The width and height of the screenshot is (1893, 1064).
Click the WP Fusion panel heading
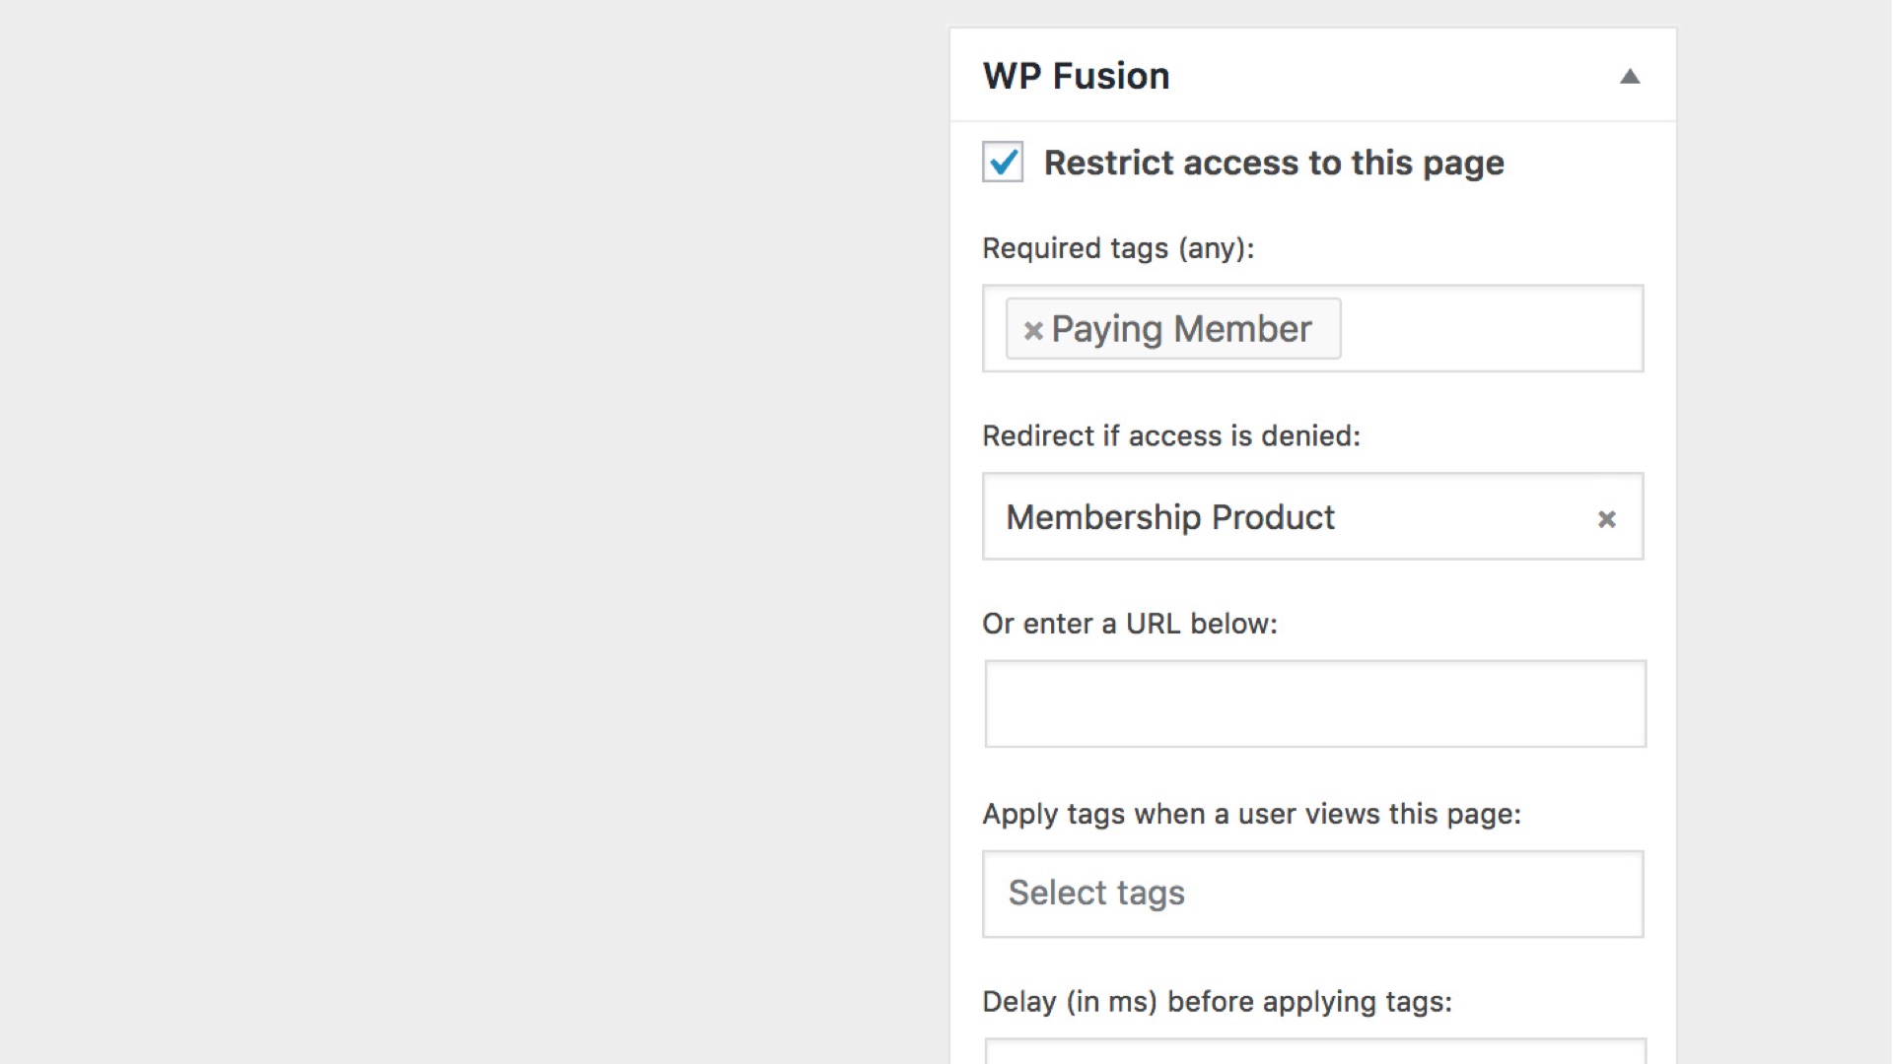coord(1076,76)
